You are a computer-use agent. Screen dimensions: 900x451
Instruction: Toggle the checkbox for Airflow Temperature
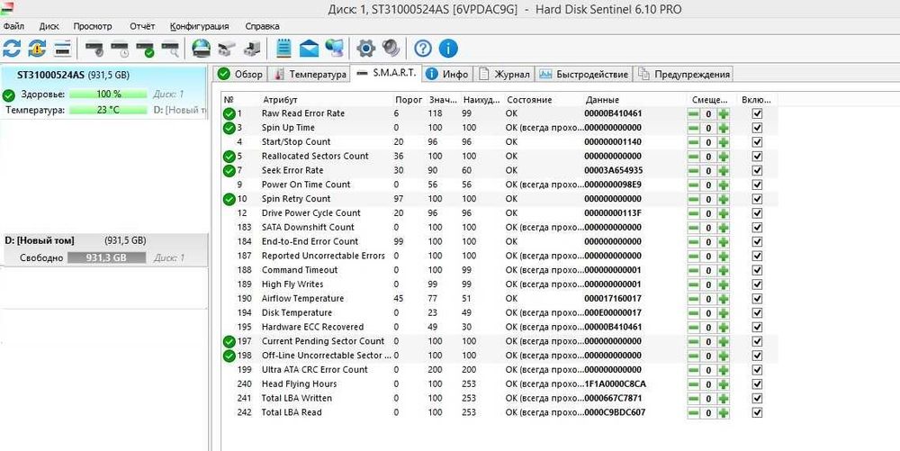tap(757, 298)
